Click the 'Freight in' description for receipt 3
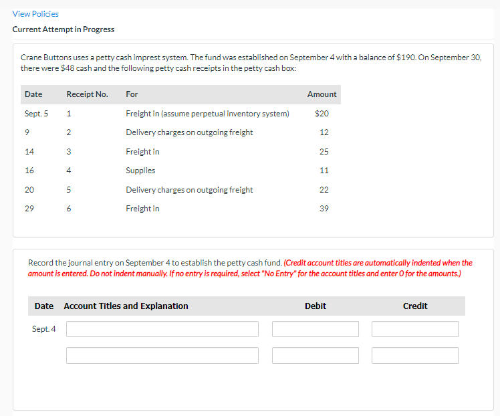Screen dimensions: 500x416 point(142,152)
